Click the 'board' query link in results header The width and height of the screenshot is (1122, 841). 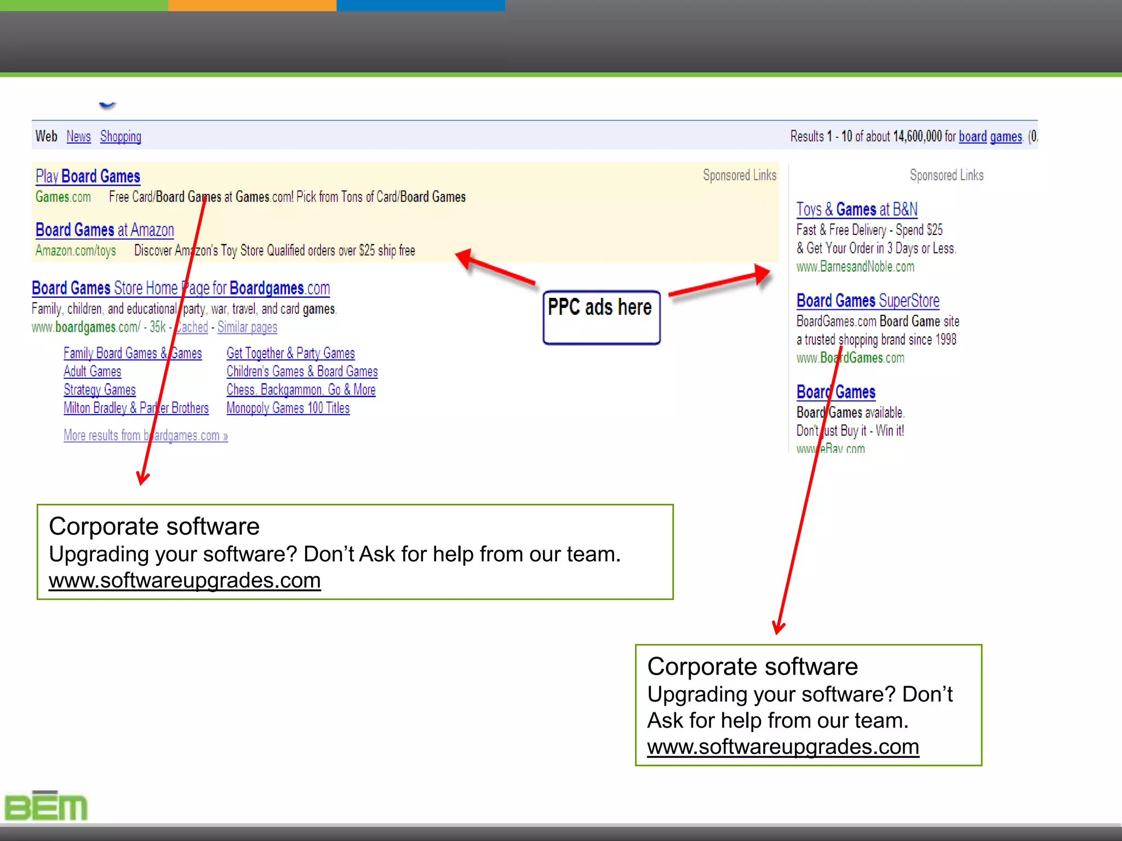click(x=972, y=136)
